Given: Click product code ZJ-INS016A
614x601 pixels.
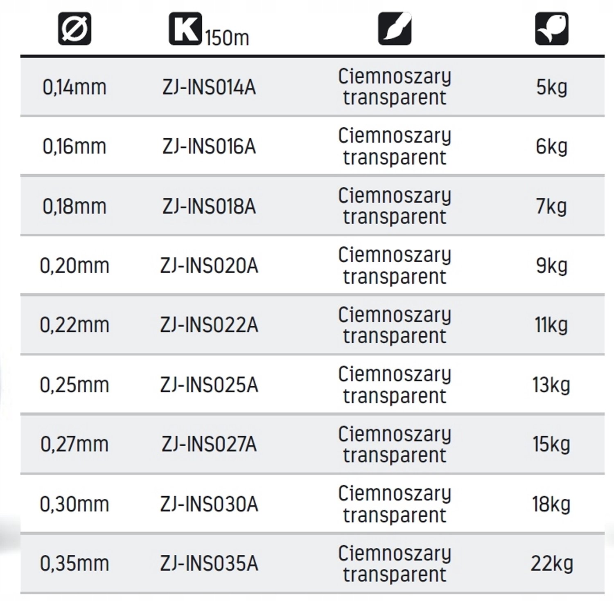Looking at the screenshot, I should point(209,146).
